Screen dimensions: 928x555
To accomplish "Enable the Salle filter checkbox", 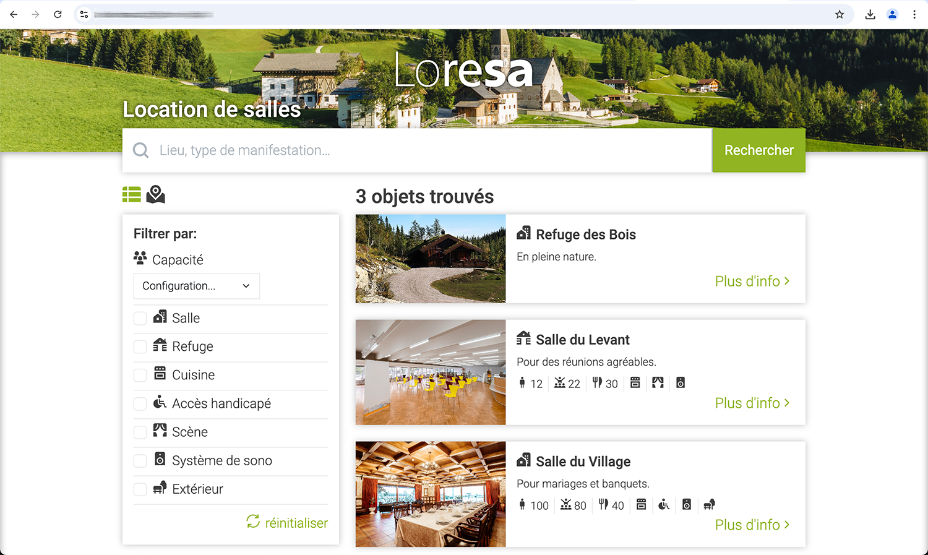I will pos(140,318).
